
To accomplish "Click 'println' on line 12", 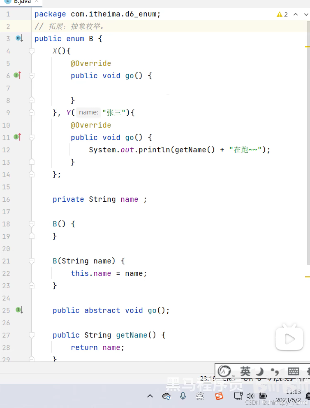I will pos(154,150).
